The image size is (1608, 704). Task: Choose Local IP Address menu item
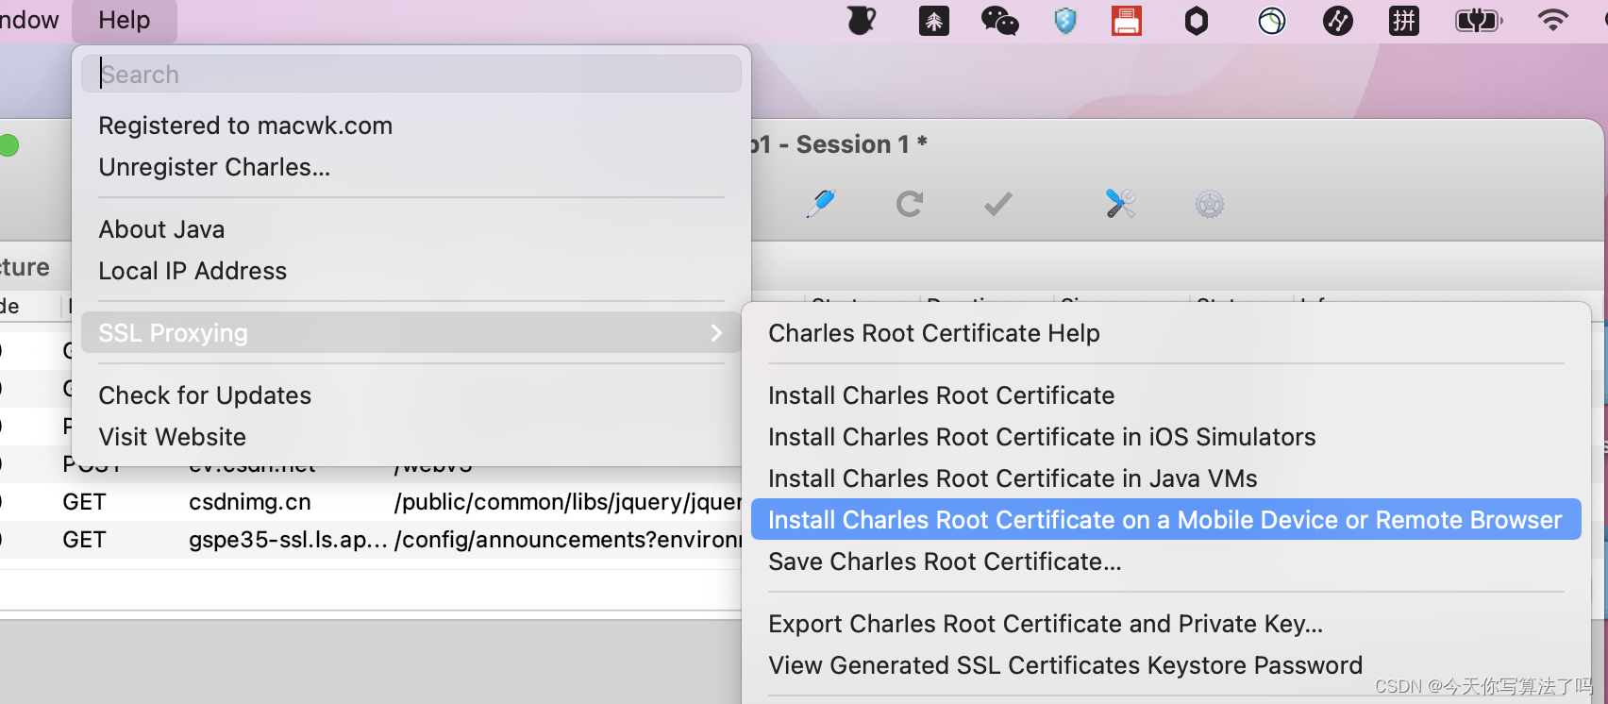pos(193,271)
